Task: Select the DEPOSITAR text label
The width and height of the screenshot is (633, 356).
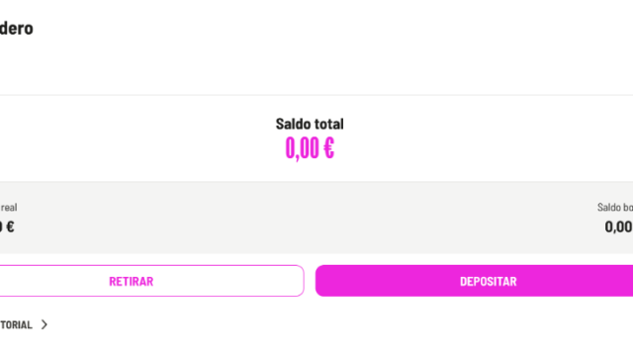Action: point(488,281)
